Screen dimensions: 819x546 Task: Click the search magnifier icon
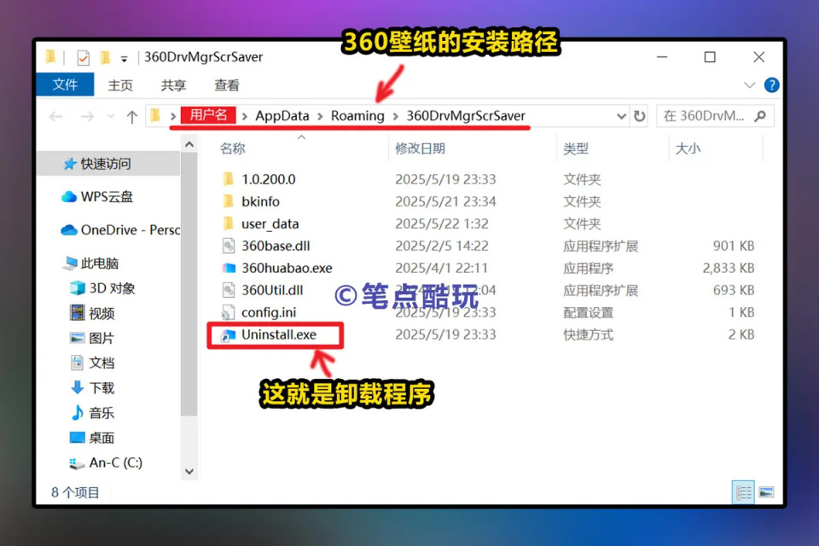point(760,116)
